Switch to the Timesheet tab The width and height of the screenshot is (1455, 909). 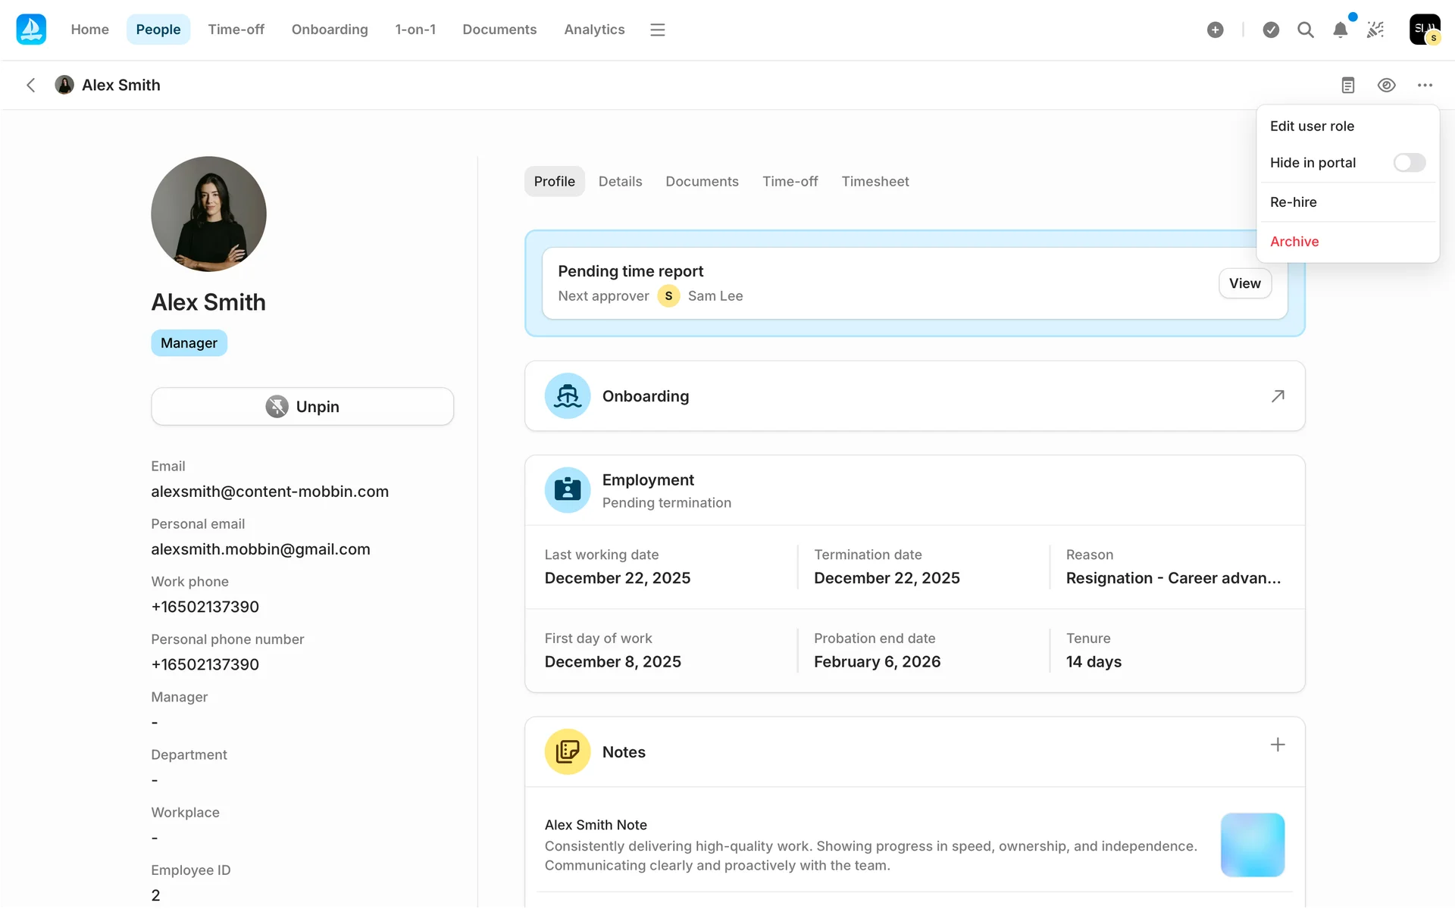[x=875, y=182]
